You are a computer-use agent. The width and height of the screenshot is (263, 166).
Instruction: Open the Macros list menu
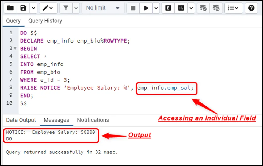coord(233,8)
